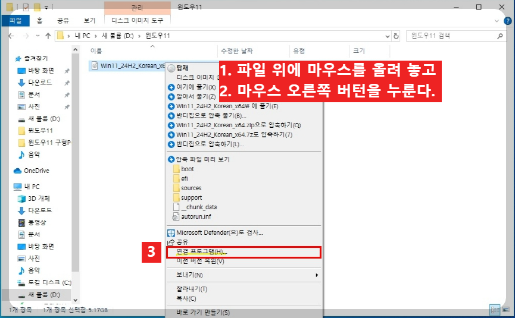
Task: Choose 반디집으로 압축 풀기(B)... menu item
Action: (x=211, y=115)
